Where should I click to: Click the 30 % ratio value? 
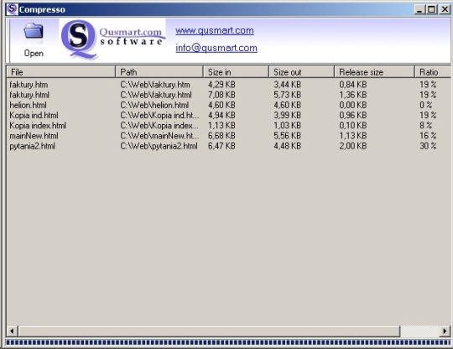[428, 146]
